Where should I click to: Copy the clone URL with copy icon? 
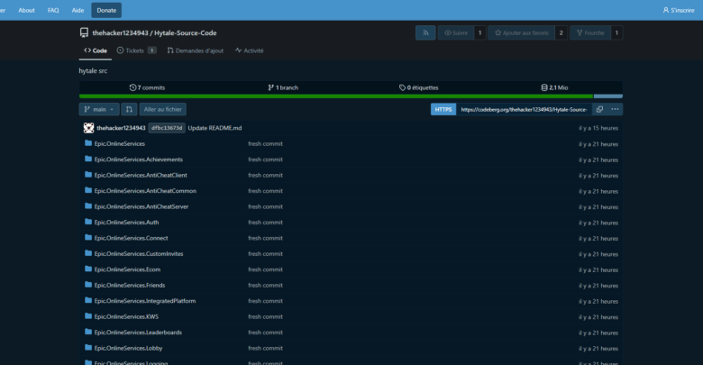(599, 109)
